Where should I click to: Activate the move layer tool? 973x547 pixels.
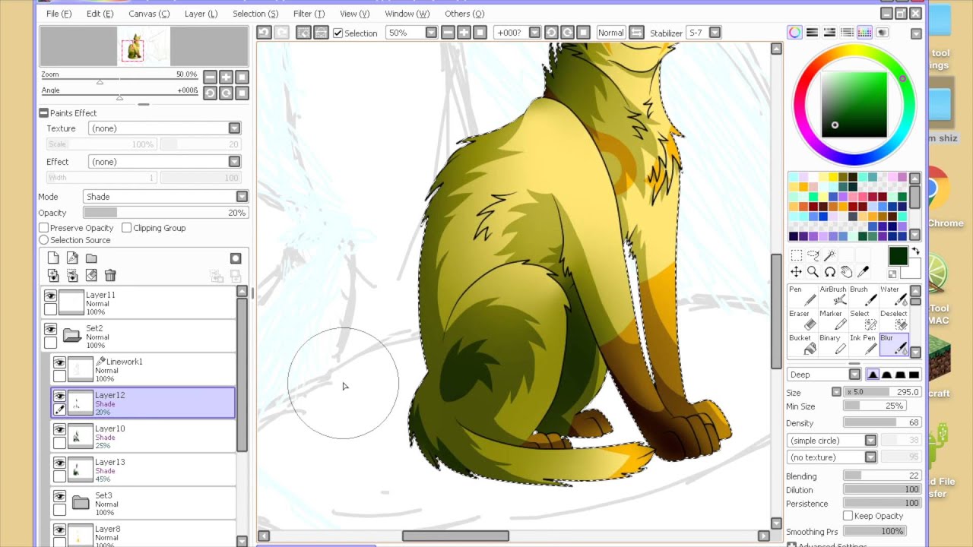point(796,272)
